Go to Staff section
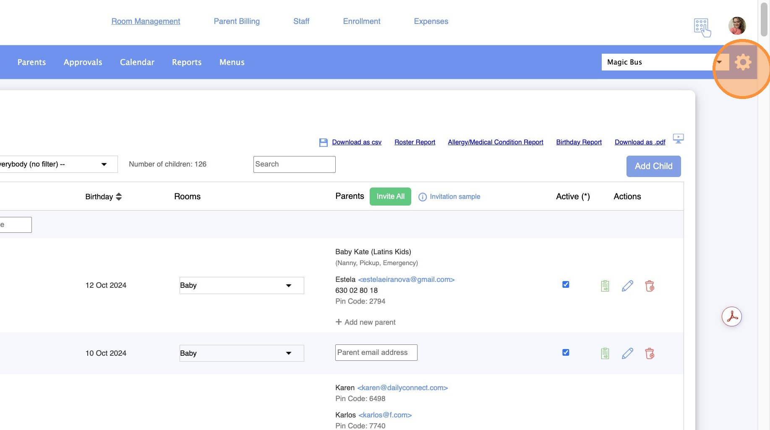Image resolution: width=770 pixels, height=430 pixels. 301,21
